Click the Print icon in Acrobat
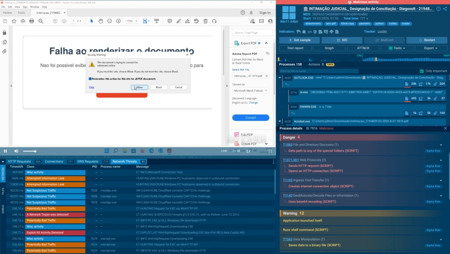The image size is (450, 254). point(32,21)
